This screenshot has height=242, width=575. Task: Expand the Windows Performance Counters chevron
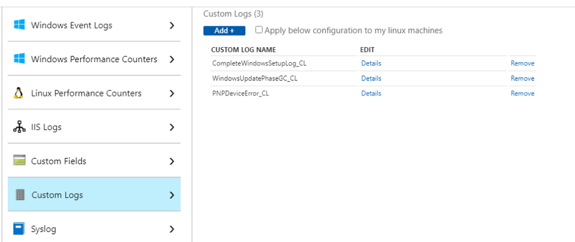coord(172,59)
